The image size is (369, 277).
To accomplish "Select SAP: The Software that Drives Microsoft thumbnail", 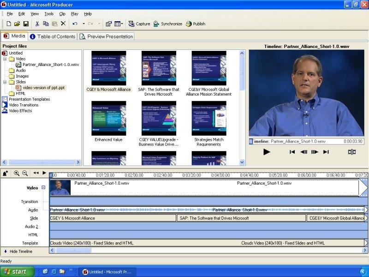I will (159, 68).
